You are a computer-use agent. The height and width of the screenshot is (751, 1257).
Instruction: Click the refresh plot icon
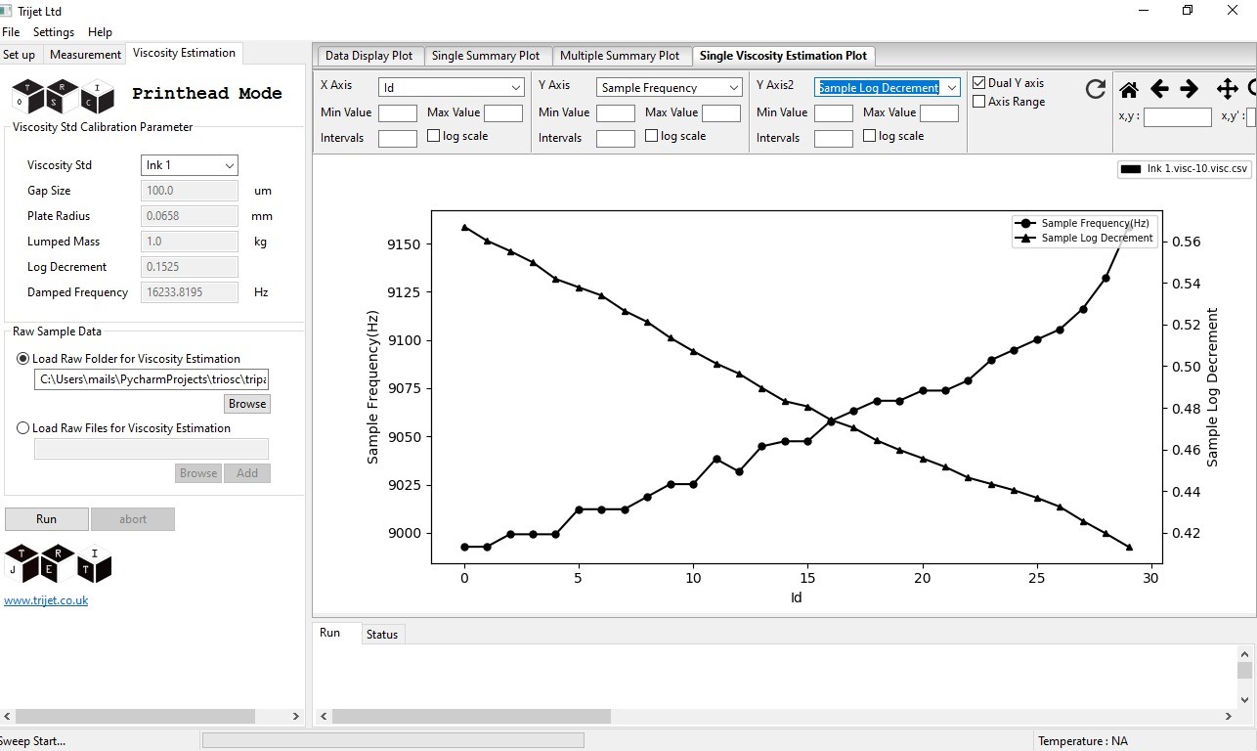pyautogui.click(x=1096, y=90)
